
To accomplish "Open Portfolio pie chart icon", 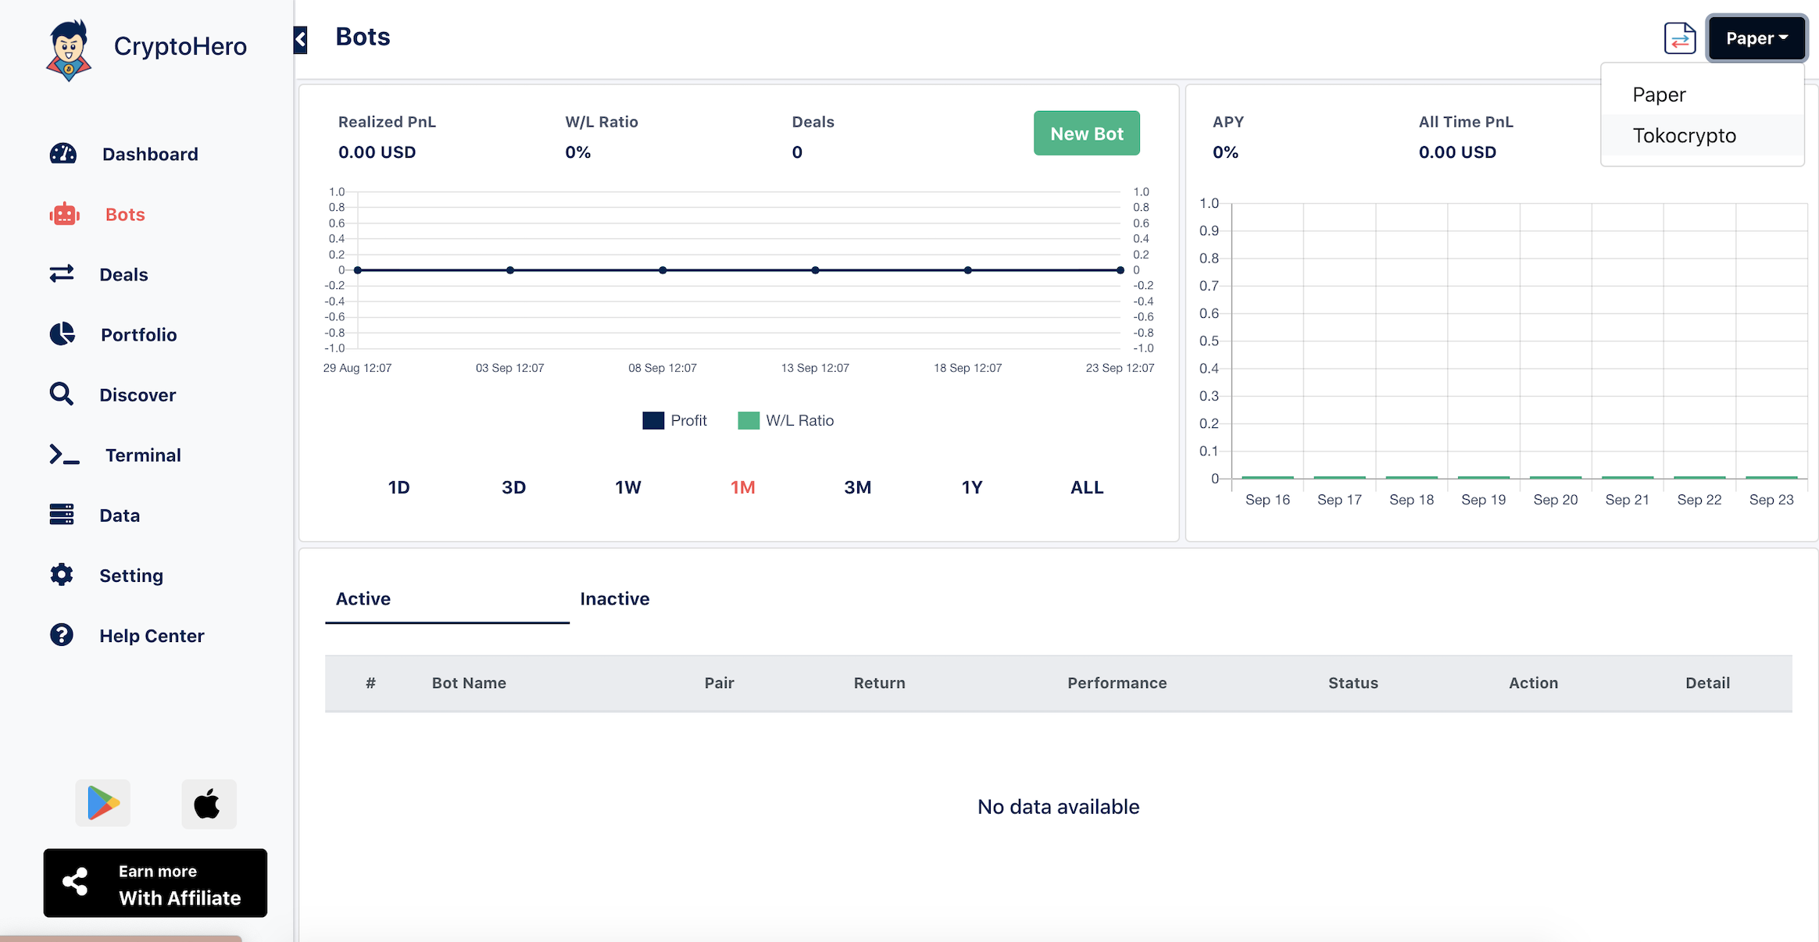I will coord(63,334).
